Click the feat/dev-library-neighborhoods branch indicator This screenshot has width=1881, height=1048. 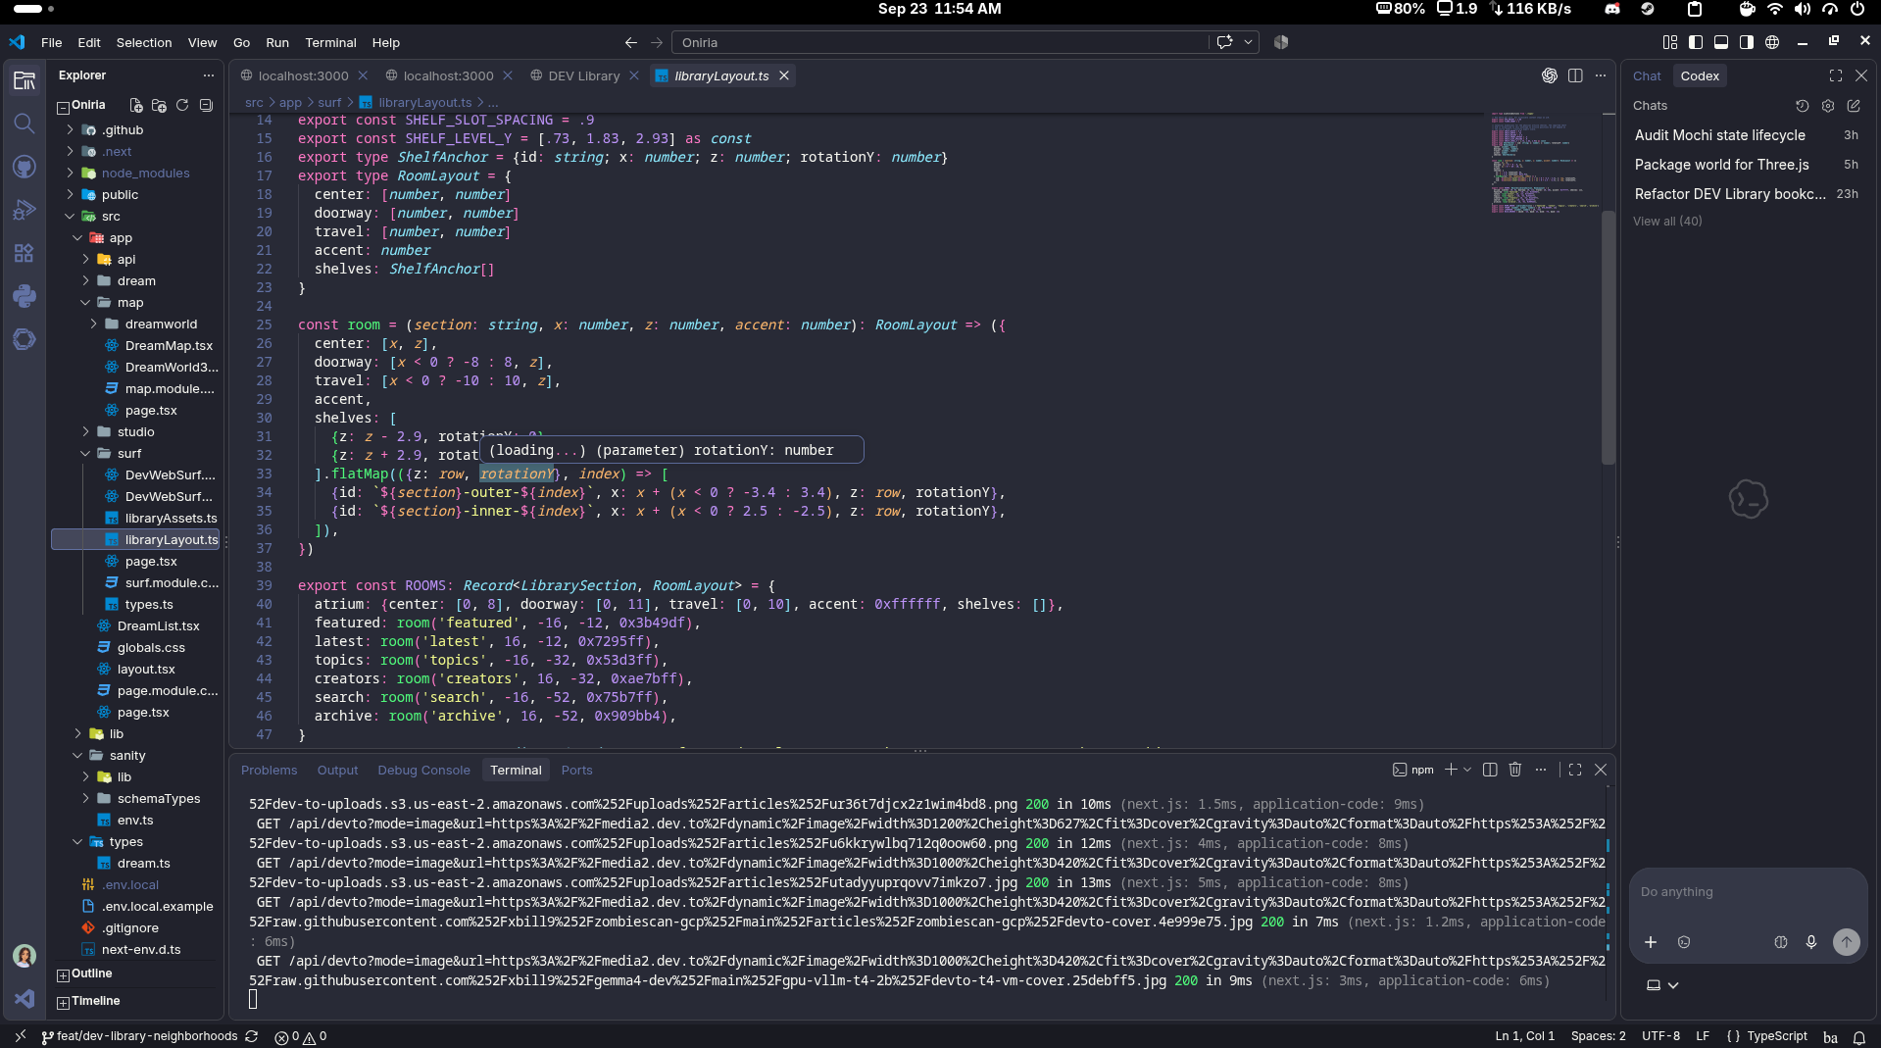(x=139, y=1036)
